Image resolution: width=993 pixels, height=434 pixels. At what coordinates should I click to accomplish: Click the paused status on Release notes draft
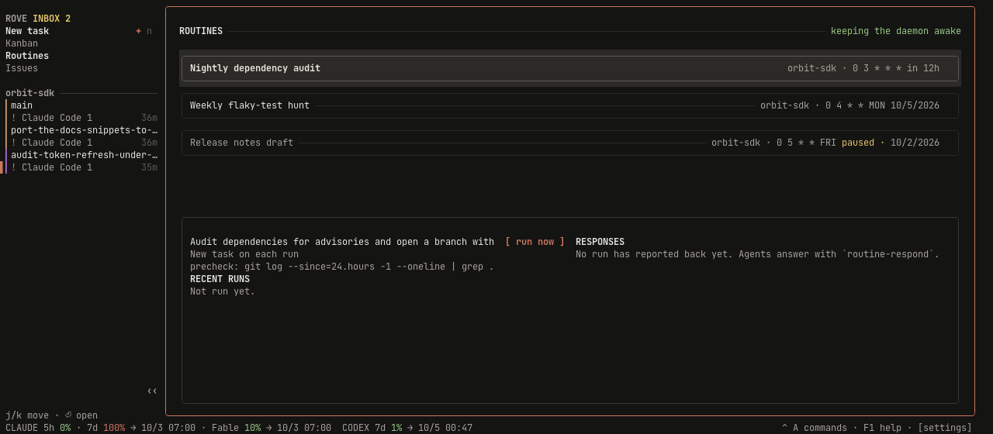coord(858,143)
